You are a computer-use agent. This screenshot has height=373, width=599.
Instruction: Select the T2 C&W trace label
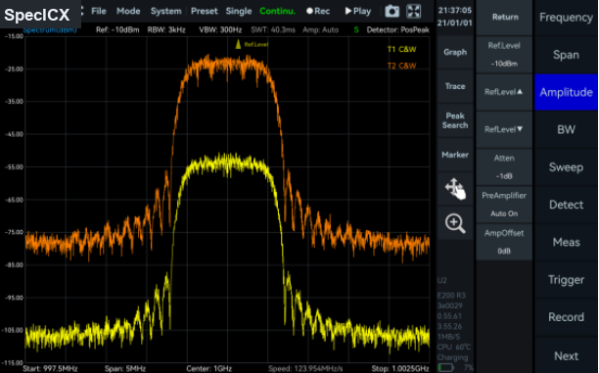pyautogui.click(x=401, y=66)
